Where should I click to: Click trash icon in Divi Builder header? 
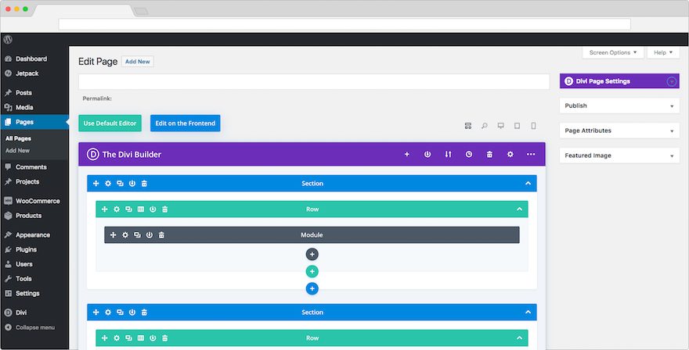tap(489, 155)
